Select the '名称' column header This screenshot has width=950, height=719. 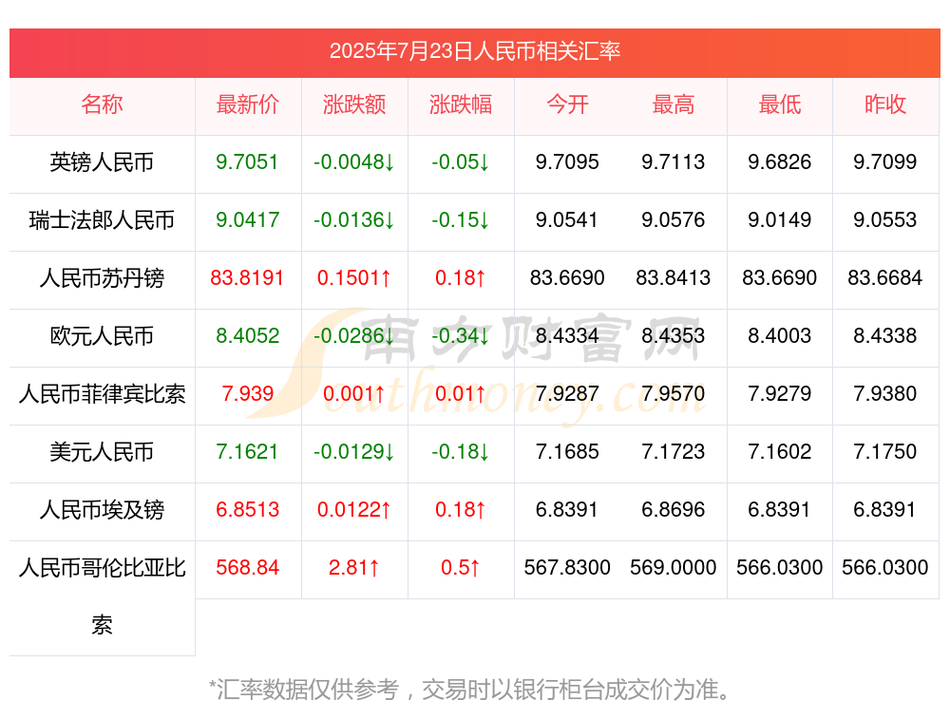pos(102,104)
